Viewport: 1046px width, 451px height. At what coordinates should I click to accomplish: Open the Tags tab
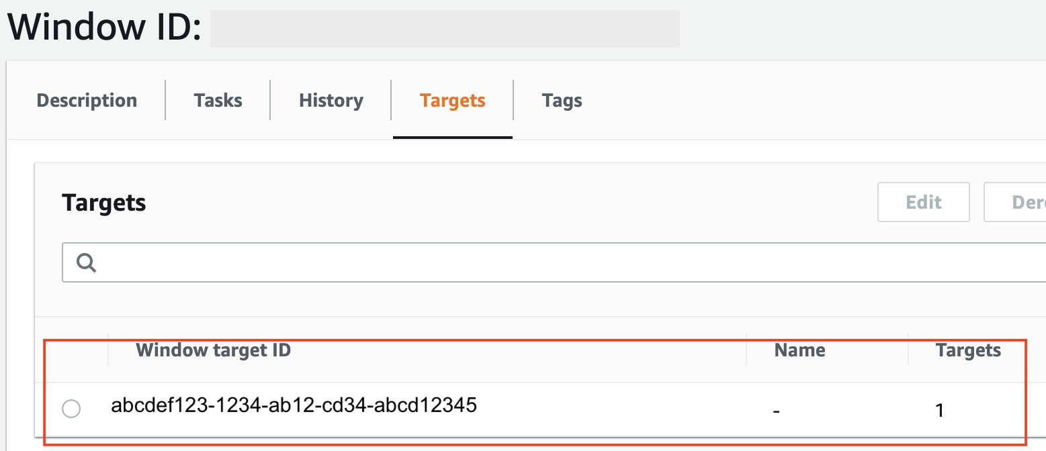(562, 100)
